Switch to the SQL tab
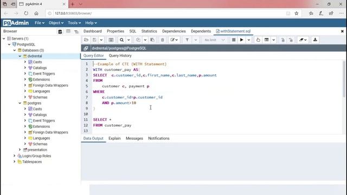347x195 pixels. click(x=132, y=31)
